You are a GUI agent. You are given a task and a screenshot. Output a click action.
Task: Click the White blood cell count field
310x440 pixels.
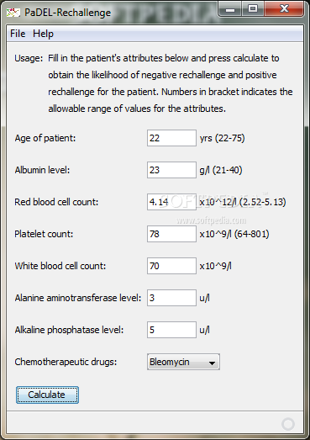171,266
